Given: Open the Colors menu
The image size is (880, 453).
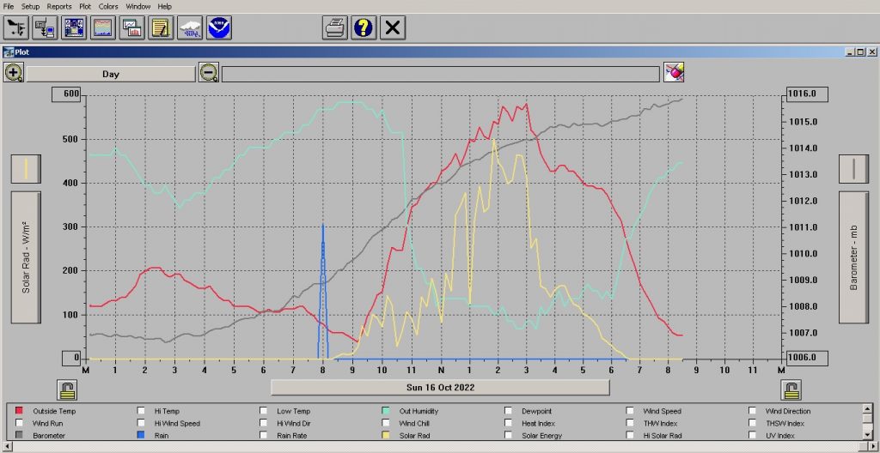Looking at the screenshot, I should 108,6.
